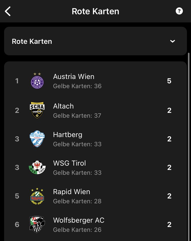
Task: Tap the Austria Wien club crest
Action: (37, 81)
